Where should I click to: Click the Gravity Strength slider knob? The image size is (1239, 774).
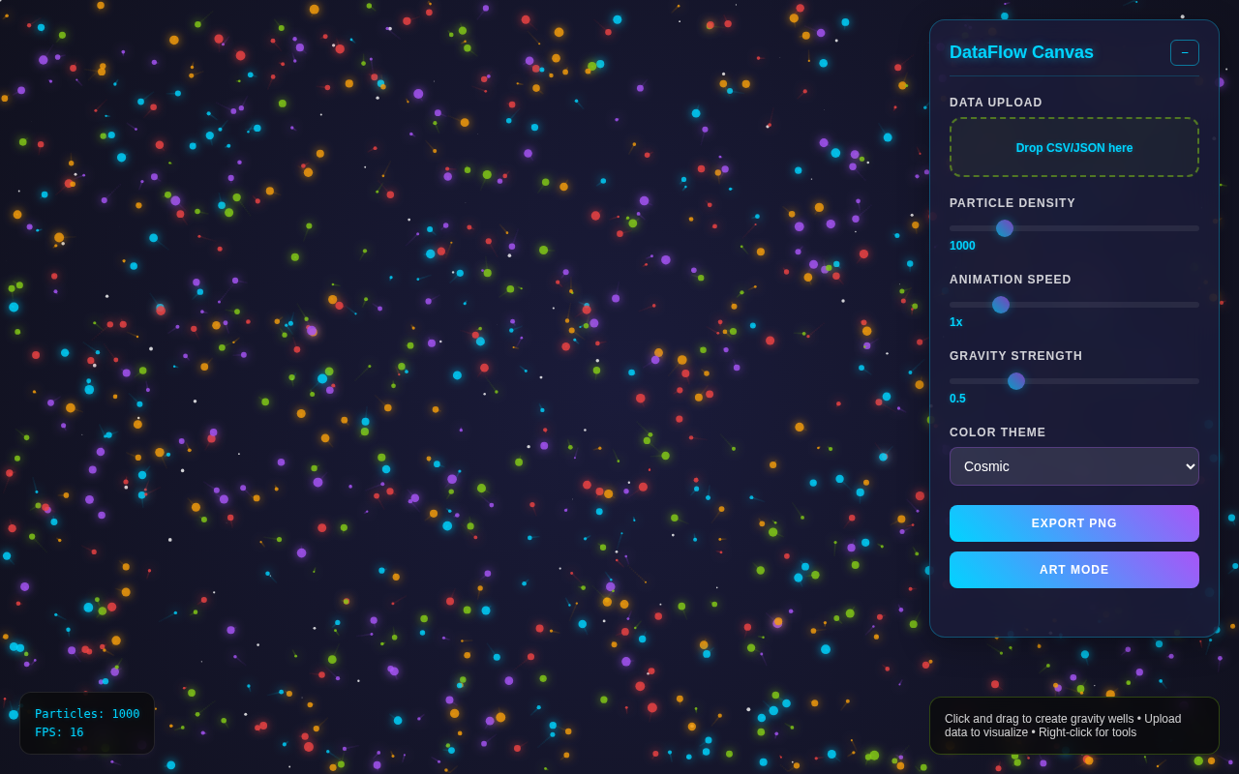(1015, 380)
